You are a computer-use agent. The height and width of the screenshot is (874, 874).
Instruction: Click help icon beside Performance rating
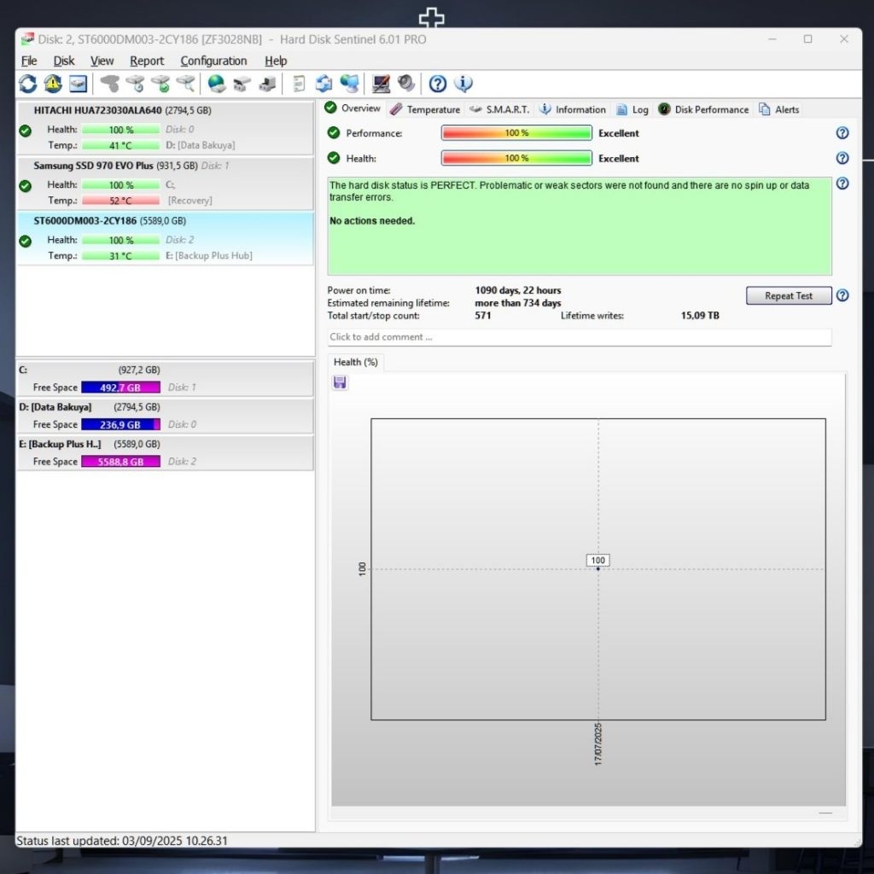(x=842, y=132)
